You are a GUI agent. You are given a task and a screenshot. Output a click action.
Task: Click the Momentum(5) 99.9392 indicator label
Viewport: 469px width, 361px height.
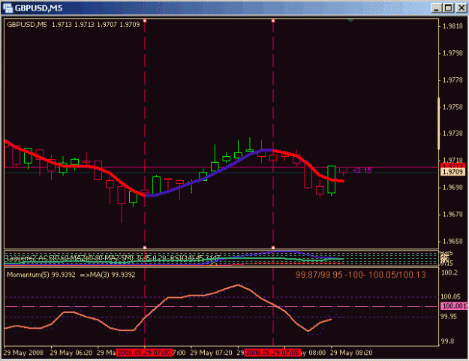pos(71,275)
